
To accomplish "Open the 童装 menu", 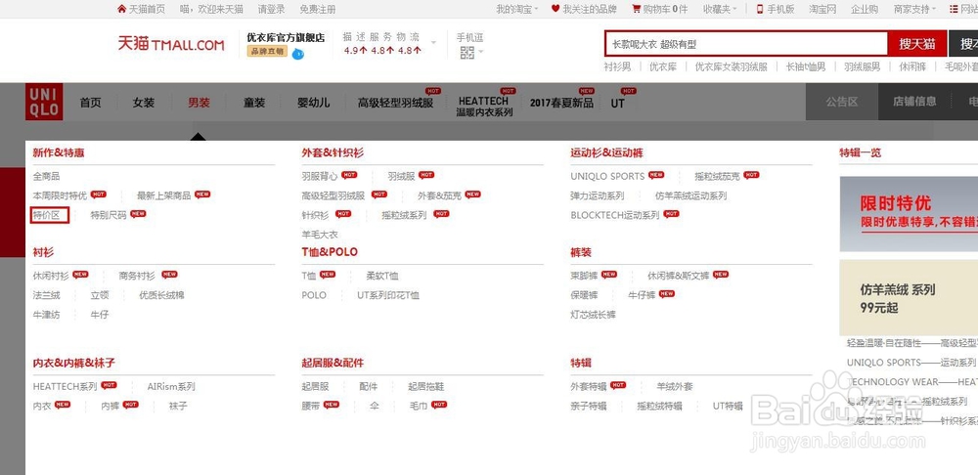I will coord(254,103).
